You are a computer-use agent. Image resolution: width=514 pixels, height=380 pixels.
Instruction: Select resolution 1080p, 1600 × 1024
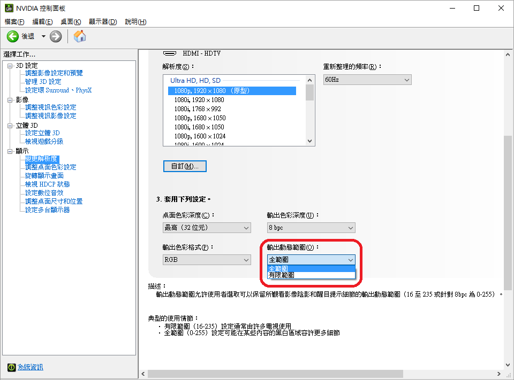click(200, 136)
